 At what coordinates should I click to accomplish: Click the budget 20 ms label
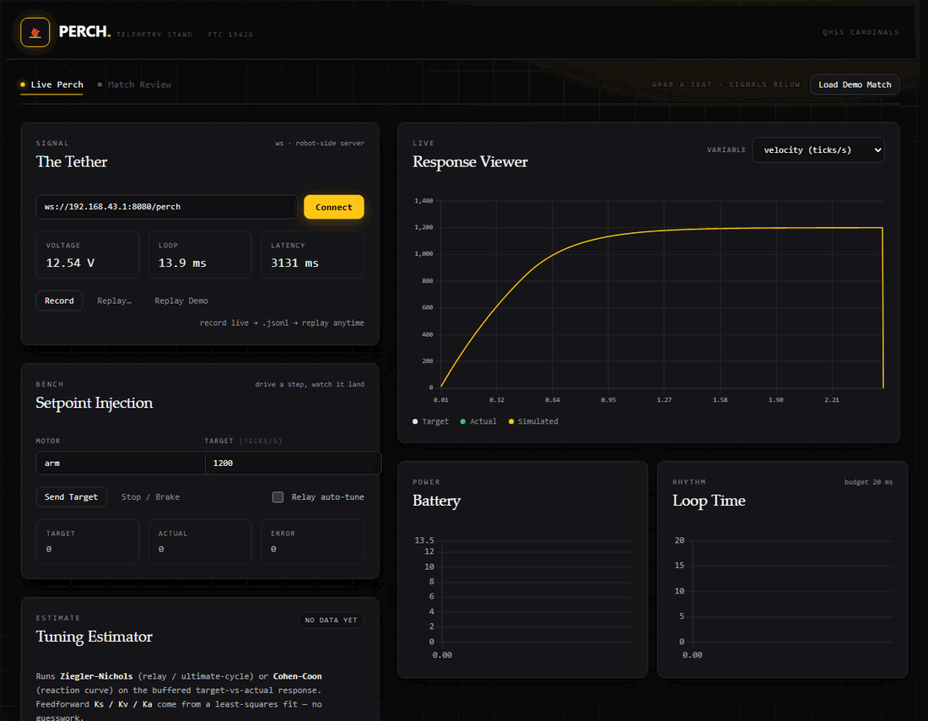(868, 482)
